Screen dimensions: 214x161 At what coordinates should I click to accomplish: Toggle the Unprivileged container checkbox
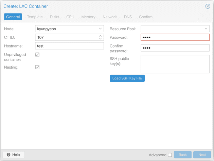point(37,54)
